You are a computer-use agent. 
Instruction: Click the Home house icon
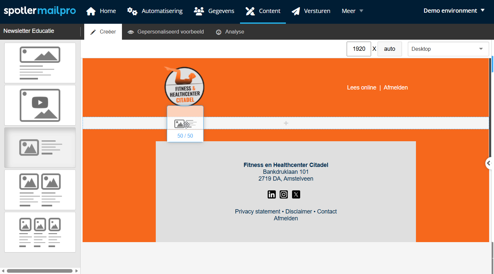click(91, 11)
